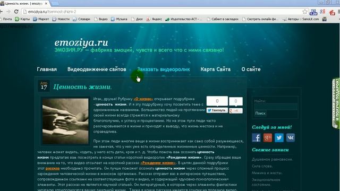Viewport: 340px width, 191px height.
Task: Open Заказать видеоролик menu item
Action: tap(163, 70)
